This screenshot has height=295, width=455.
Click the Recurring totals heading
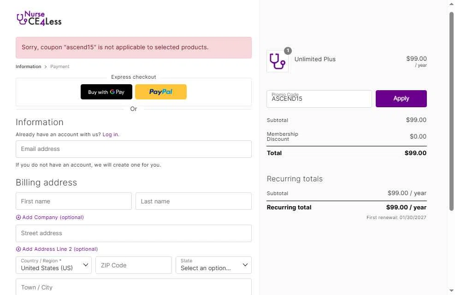(295, 179)
